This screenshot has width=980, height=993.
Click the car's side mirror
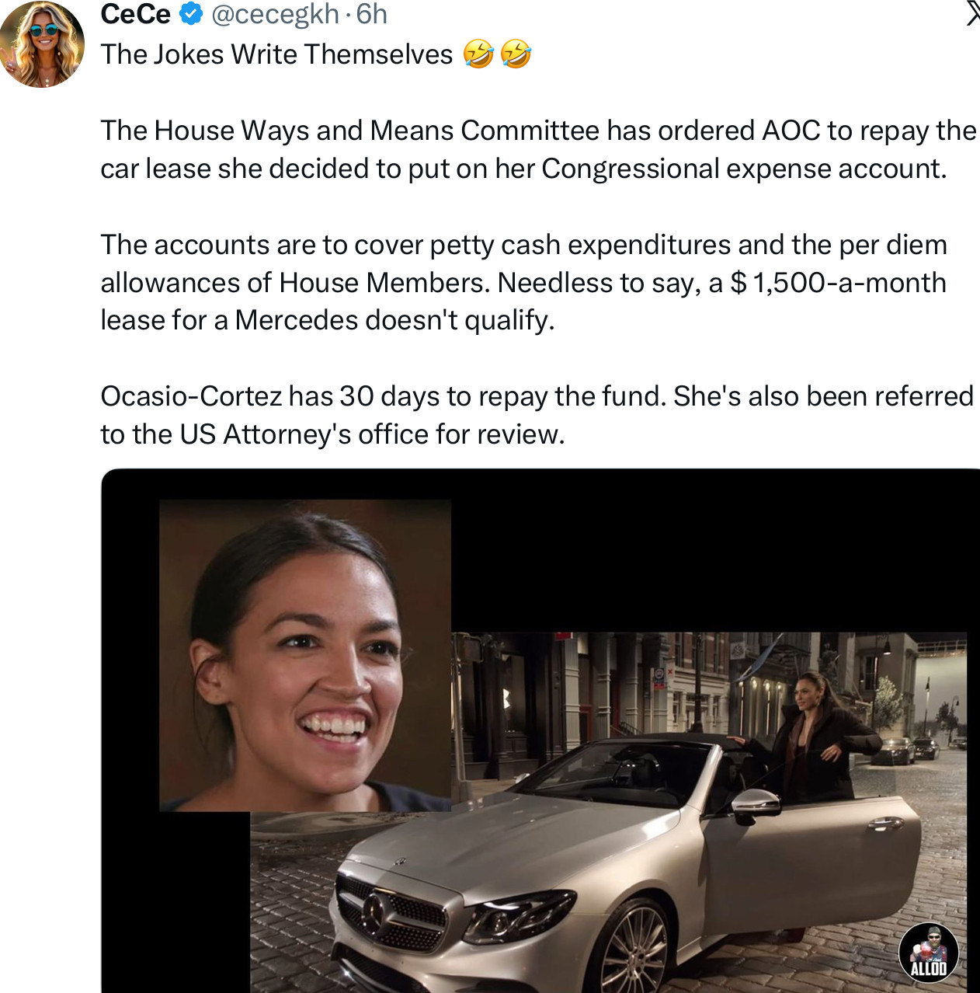[755, 805]
